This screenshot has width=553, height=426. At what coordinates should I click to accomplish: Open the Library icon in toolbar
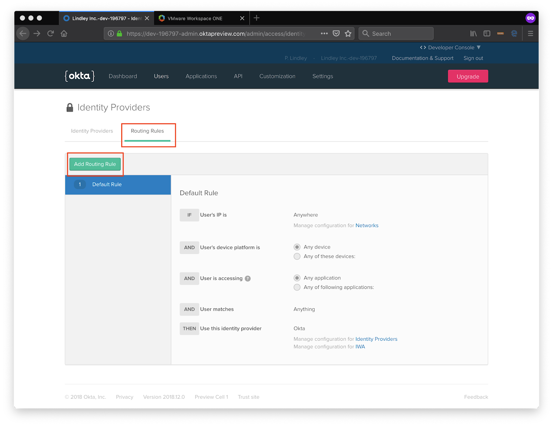point(474,33)
